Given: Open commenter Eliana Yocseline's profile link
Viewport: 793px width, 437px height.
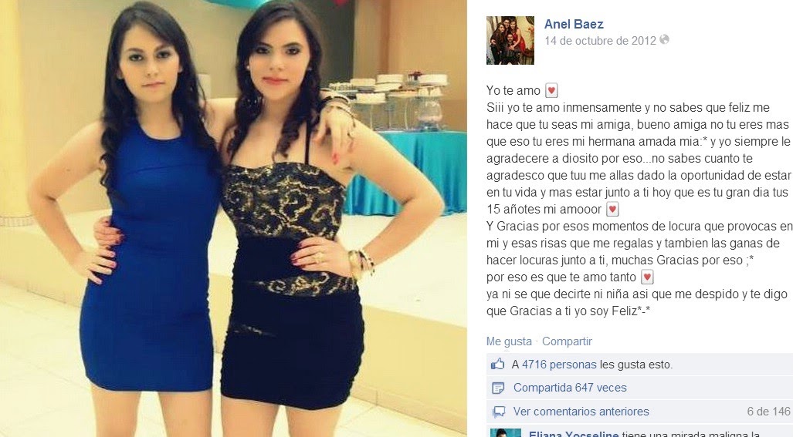Looking at the screenshot, I should click(x=574, y=433).
